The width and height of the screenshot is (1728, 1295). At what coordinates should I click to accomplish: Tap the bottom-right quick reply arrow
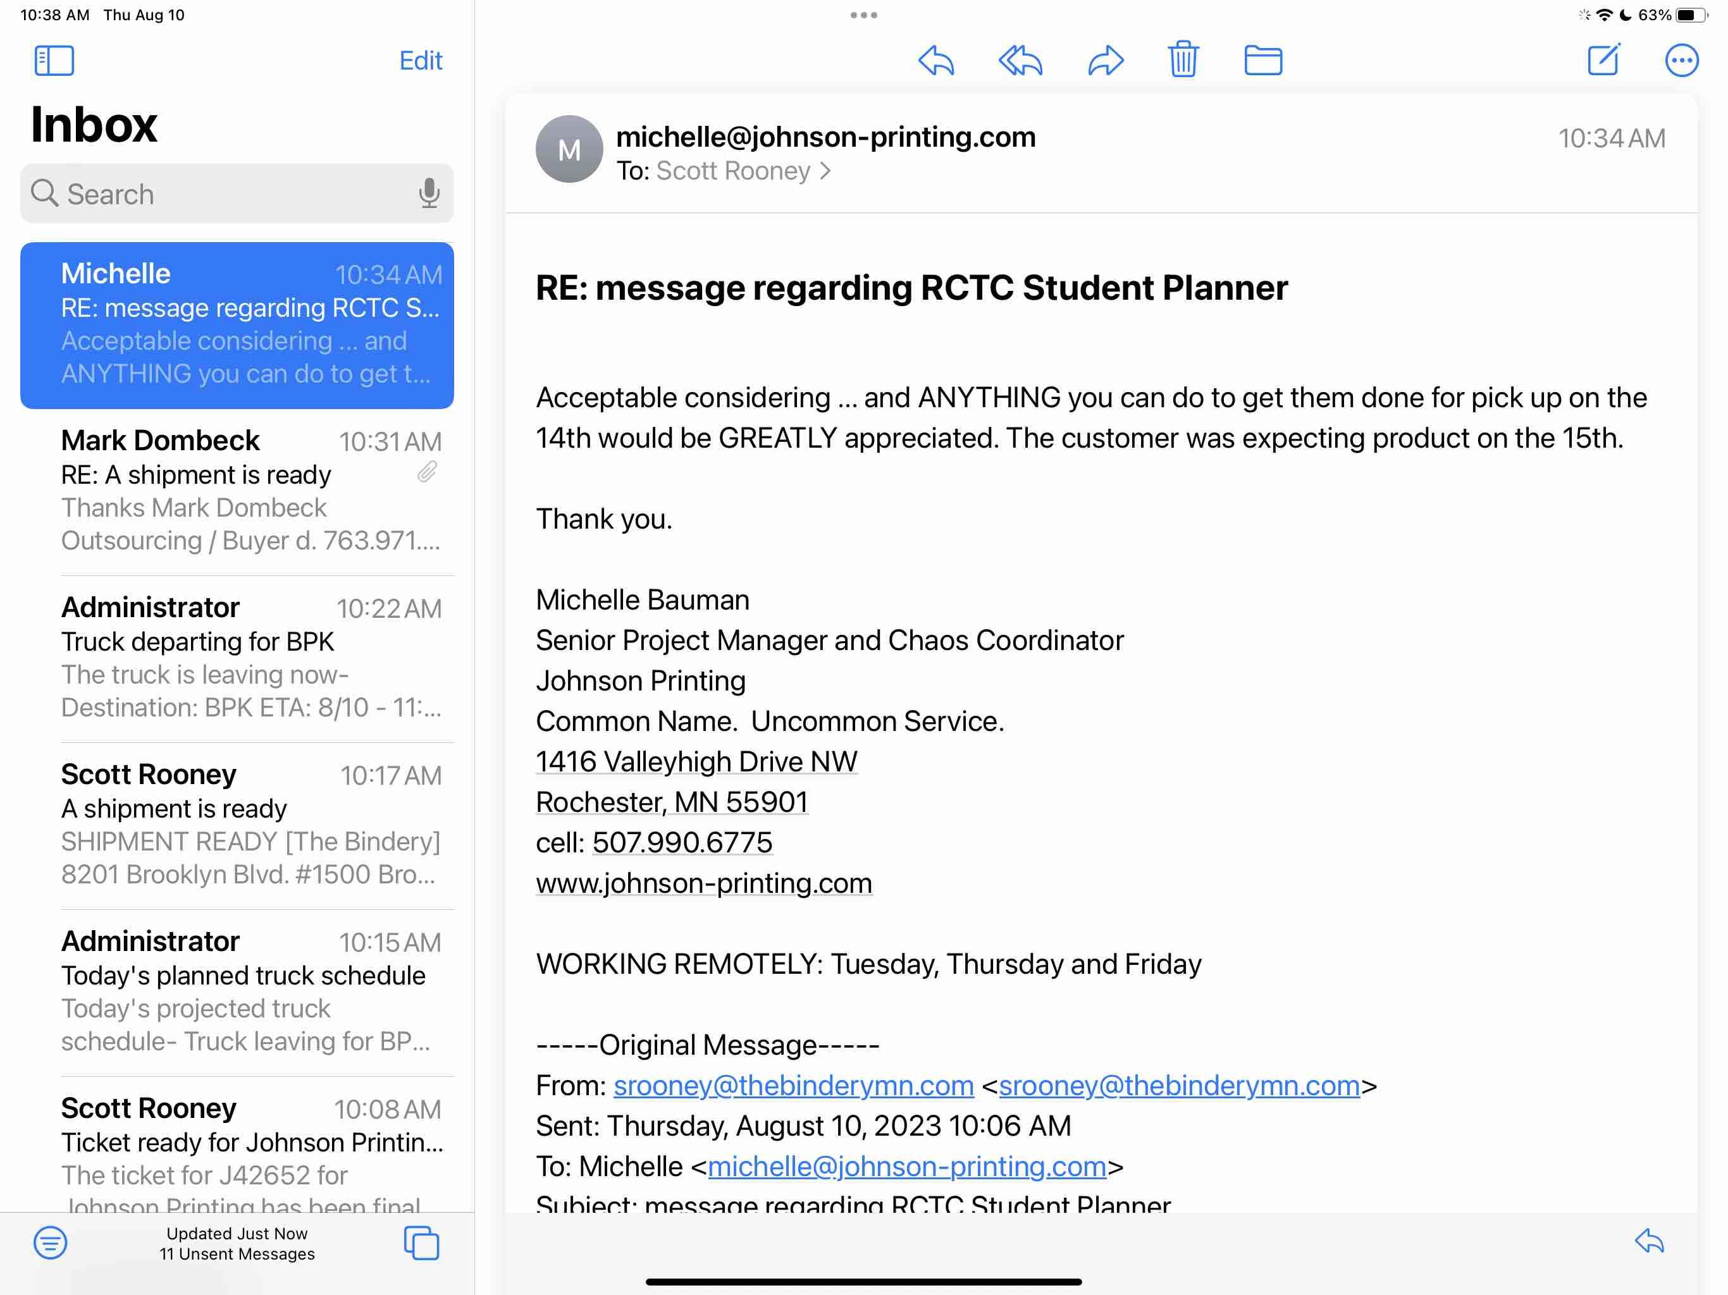pos(1649,1241)
